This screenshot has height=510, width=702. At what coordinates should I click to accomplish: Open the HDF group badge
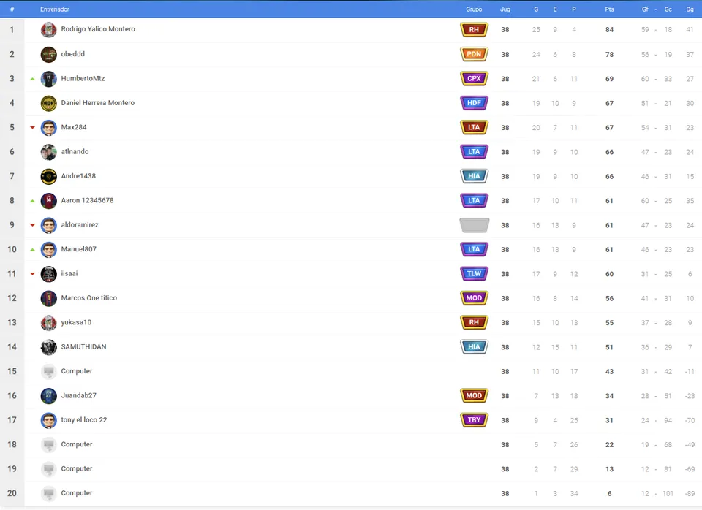[x=474, y=103]
